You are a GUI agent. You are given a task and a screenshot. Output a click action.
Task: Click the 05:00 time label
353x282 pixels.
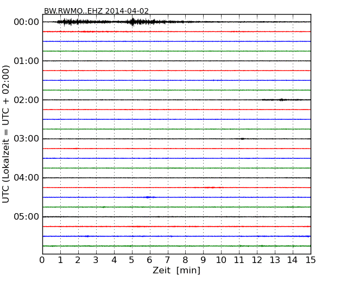click(27, 216)
